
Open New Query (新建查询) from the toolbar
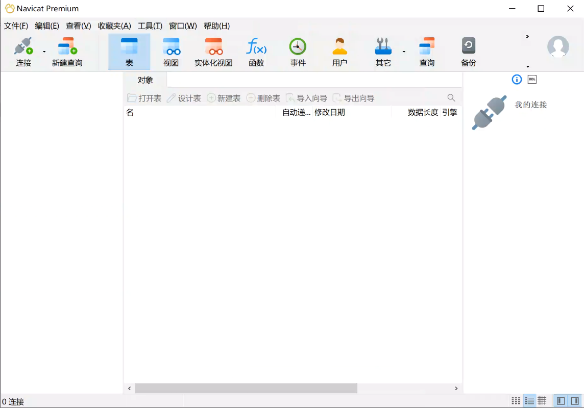point(67,52)
